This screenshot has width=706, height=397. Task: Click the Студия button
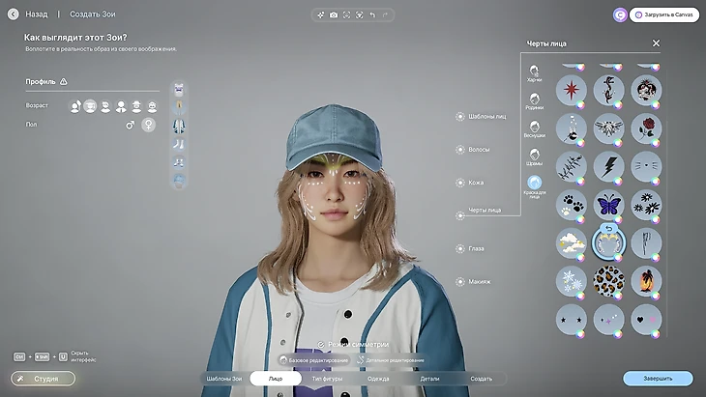coord(43,379)
